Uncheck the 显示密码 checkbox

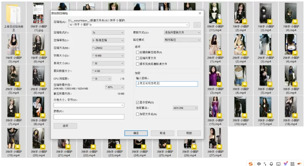138,102
